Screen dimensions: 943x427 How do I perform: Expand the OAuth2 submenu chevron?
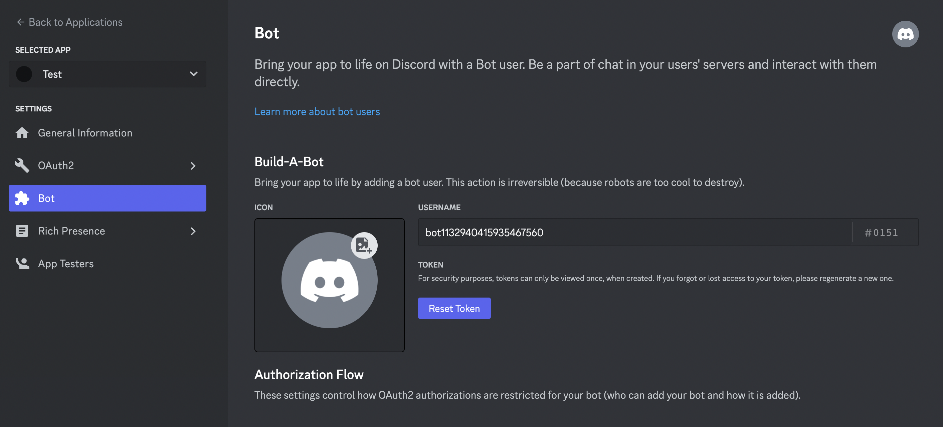click(x=193, y=166)
